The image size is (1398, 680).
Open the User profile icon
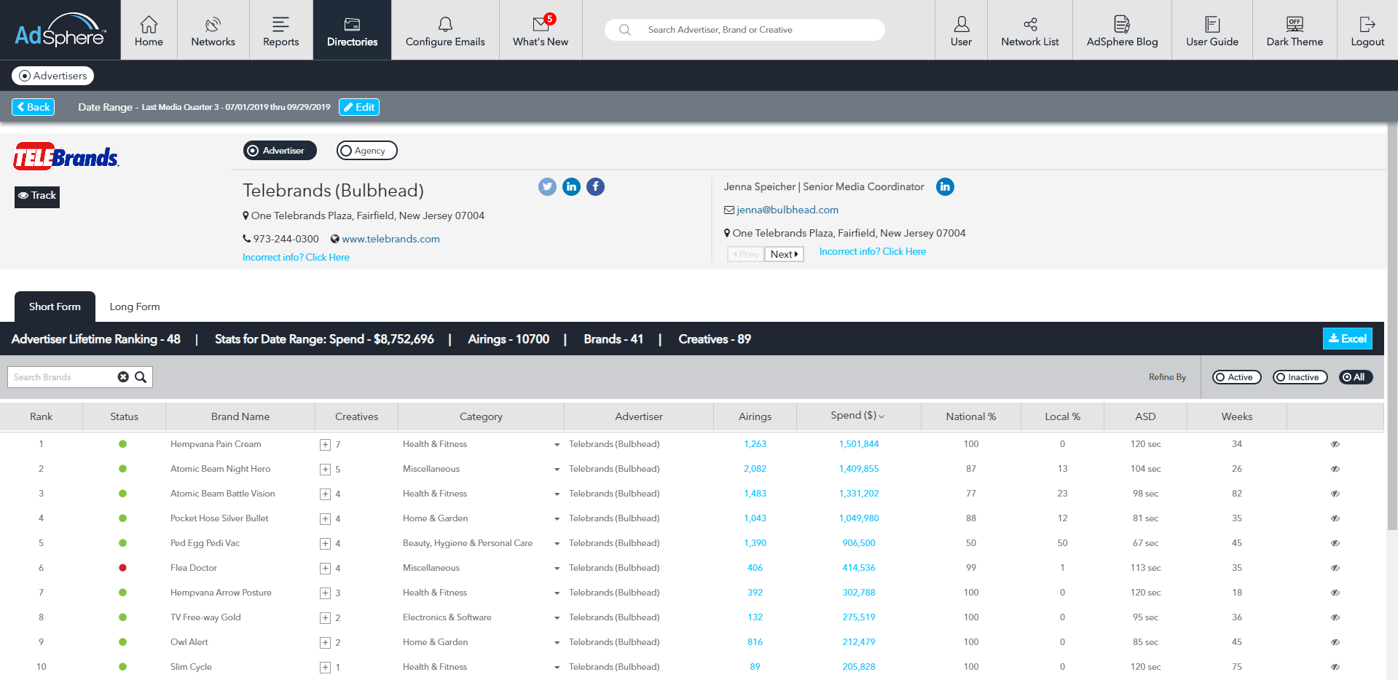[x=962, y=24]
